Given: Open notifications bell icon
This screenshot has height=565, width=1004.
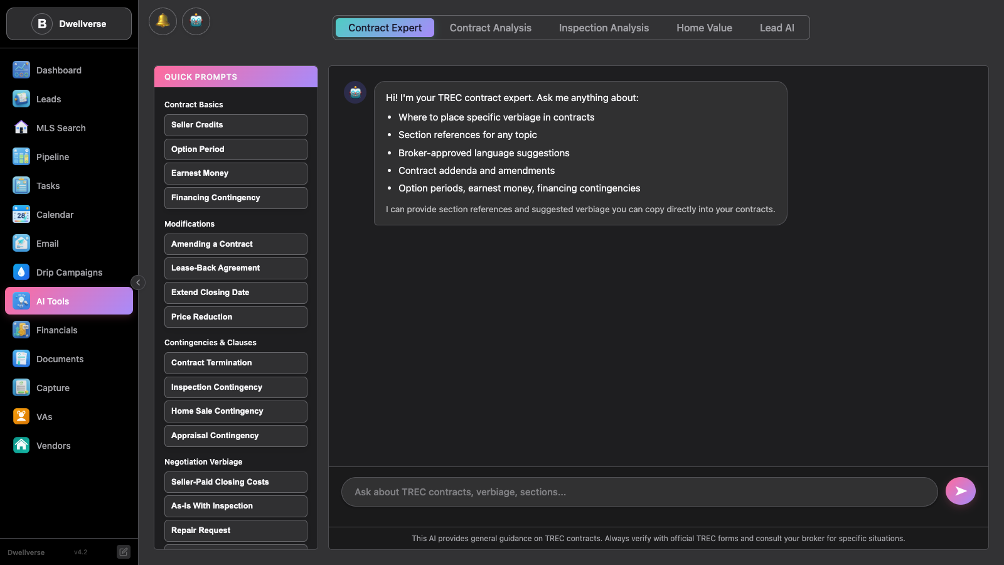Looking at the screenshot, I should (x=163, y=21).
